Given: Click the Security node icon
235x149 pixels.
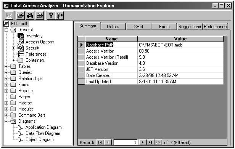Looking at the screenshot, I should coord(21,48).
